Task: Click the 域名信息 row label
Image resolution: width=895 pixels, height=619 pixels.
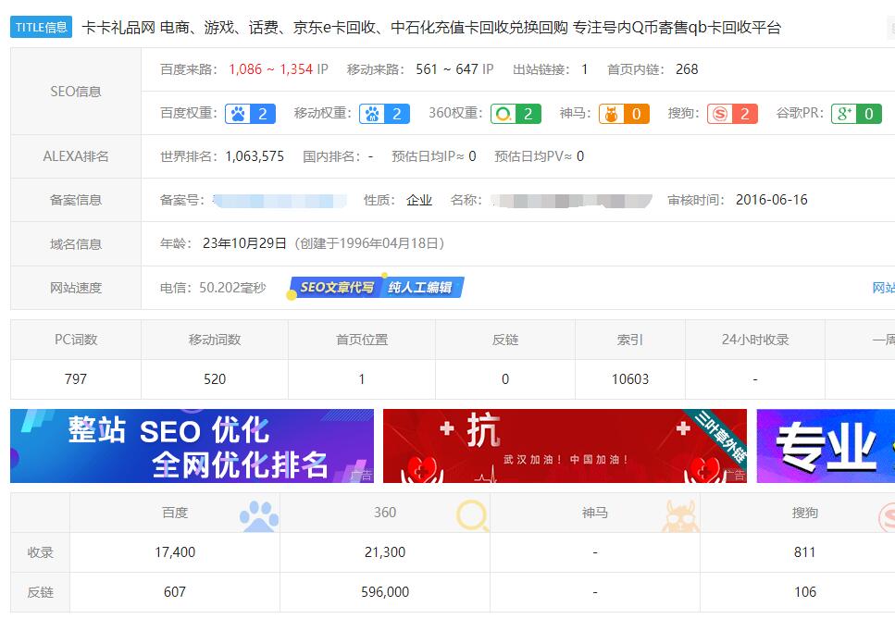Action: 76,244
